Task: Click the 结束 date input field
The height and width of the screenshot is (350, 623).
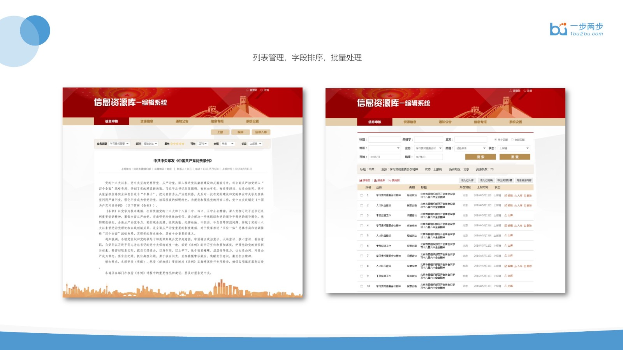Action: tap(428, 157)
